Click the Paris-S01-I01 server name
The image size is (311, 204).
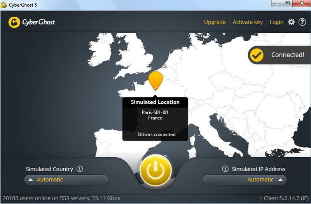[x=155, y=113]
